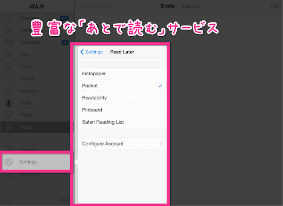
Task: Open the info icon in sidebar
Action: coord(7,200)
